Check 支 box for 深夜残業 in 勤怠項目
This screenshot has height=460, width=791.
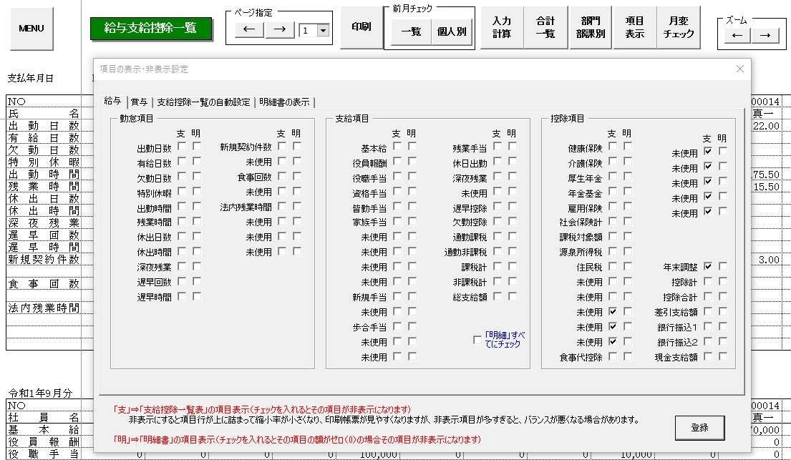182,266
